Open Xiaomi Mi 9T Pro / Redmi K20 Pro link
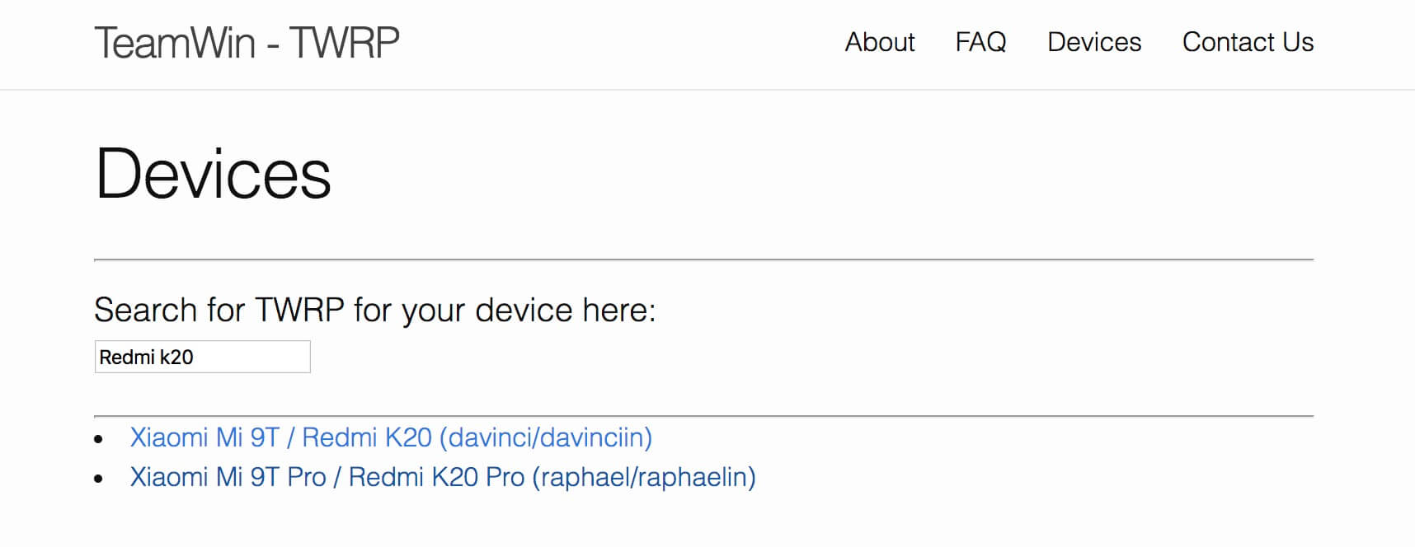The height and width of the screenshot is (547, 1415). pyautogui.click(x=443, y=477)
